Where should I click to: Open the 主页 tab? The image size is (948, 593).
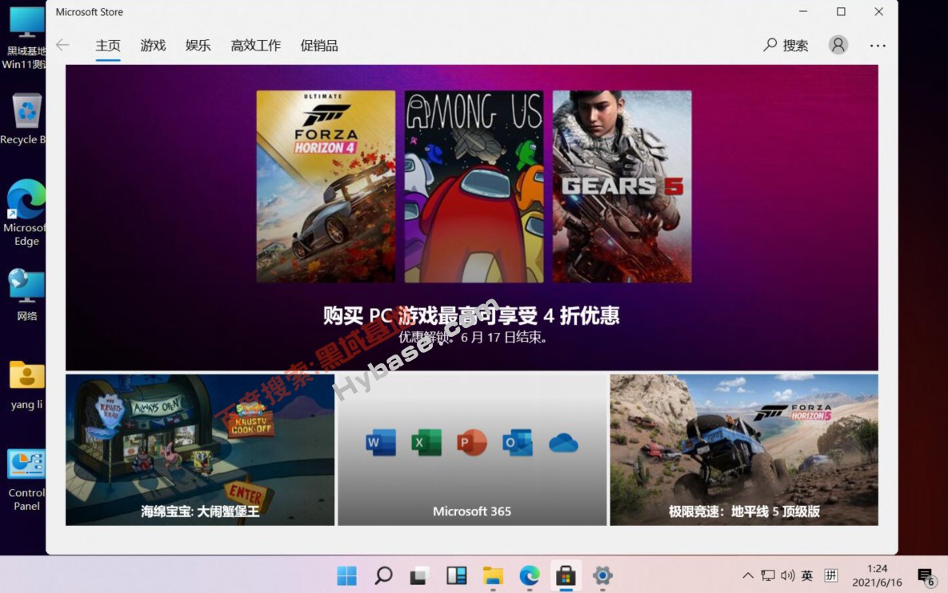(108, 46)
